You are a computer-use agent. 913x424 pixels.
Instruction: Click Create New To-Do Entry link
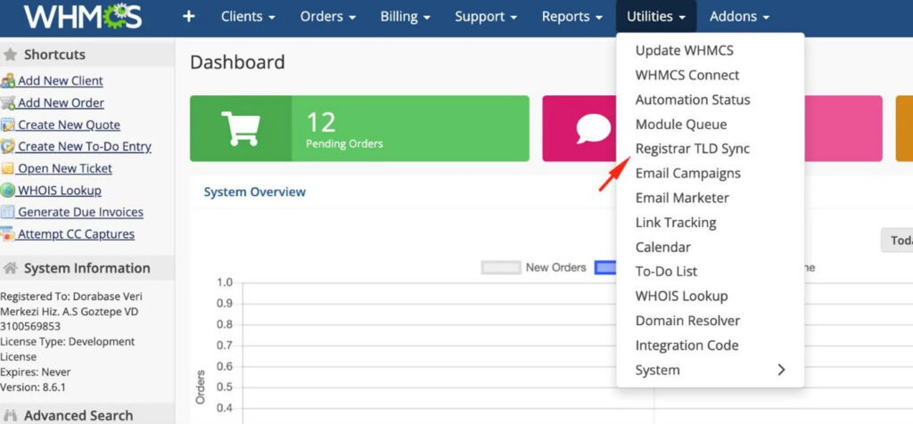(84, 146)
